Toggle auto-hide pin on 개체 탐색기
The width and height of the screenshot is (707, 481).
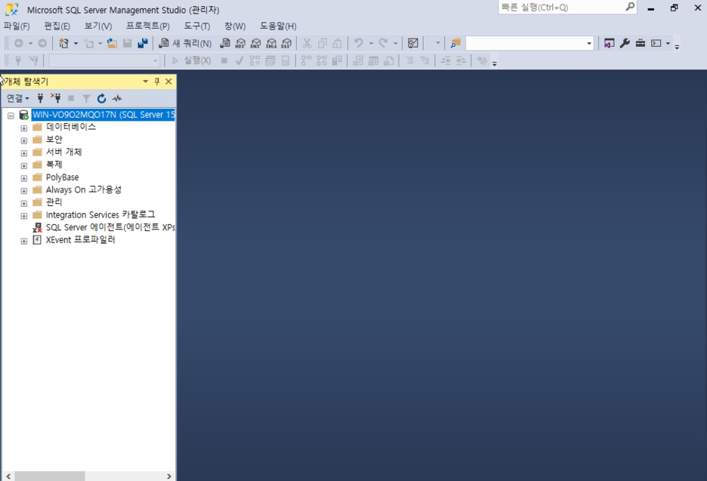pos(157,82)
